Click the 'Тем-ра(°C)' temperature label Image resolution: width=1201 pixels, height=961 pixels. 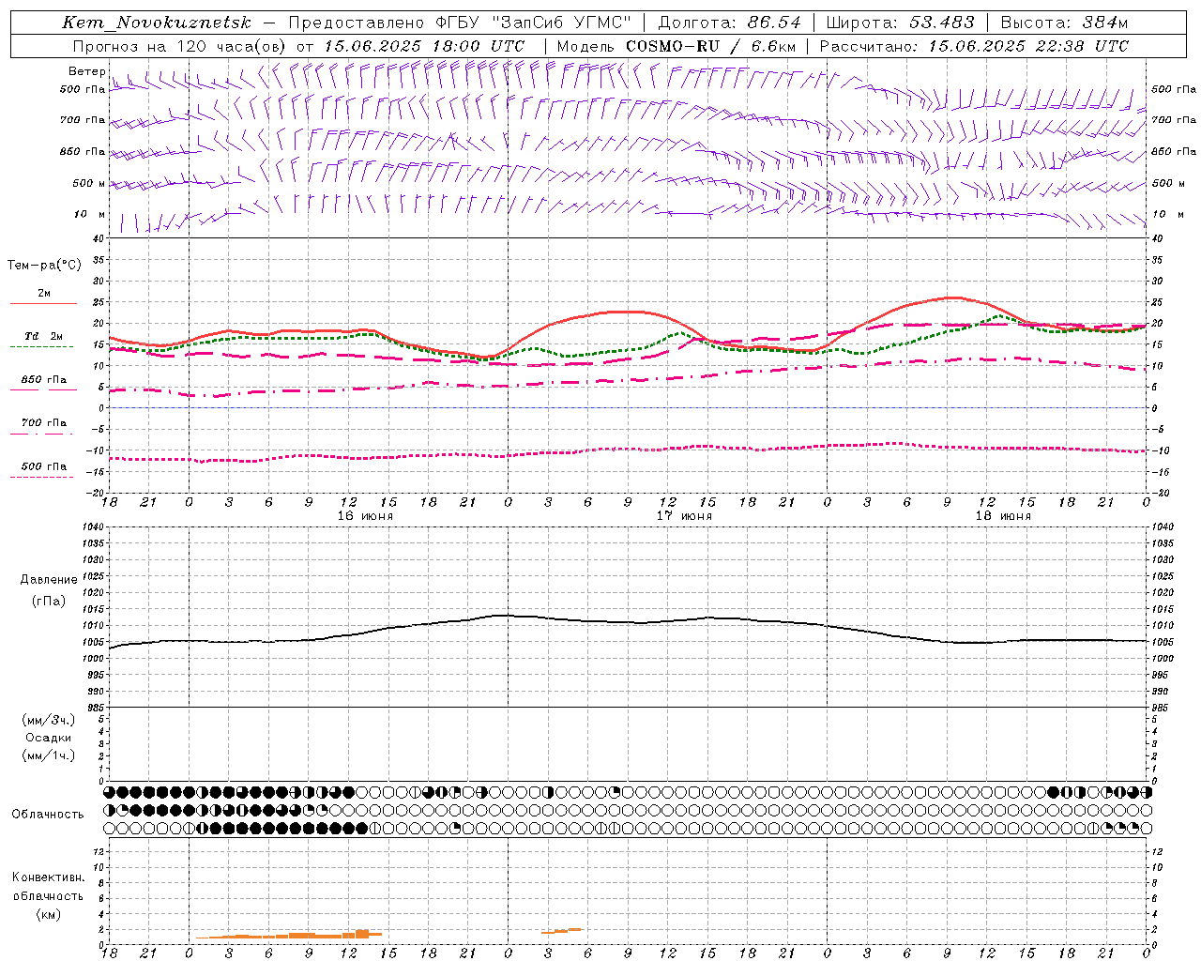[x=44, y=266]
